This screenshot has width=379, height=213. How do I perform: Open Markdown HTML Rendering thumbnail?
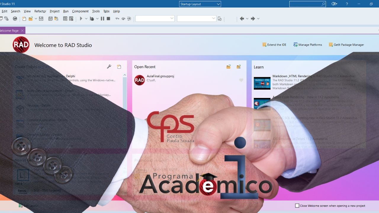point(262,83)
